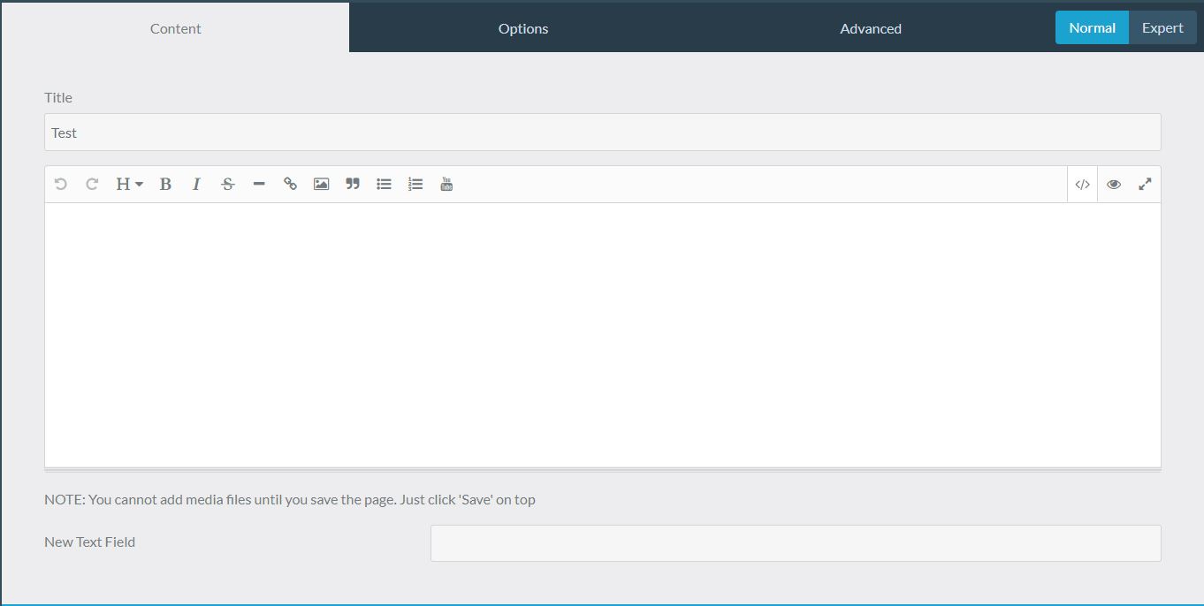1204x606 pixels.
Task: Insert an image into the editor
Action: point(320,184)
